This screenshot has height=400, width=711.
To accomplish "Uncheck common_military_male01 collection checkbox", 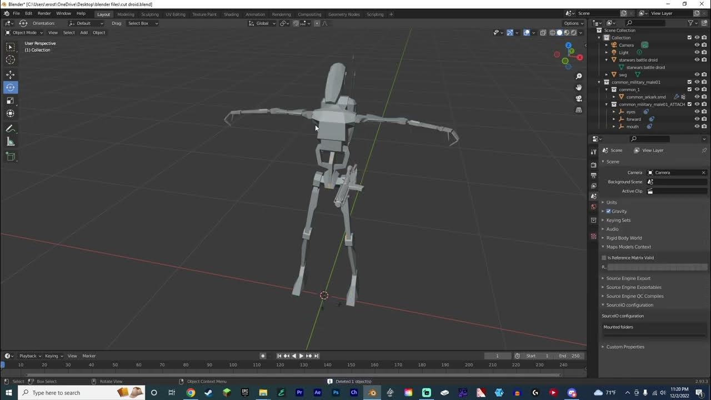I will click(689, 82).
